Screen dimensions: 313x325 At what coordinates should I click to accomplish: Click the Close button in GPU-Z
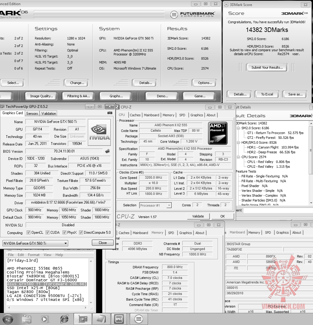click(103, 243)
